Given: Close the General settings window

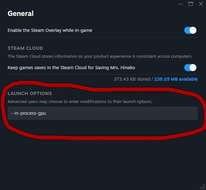Looking at the screenshot, I should (201, 4).
